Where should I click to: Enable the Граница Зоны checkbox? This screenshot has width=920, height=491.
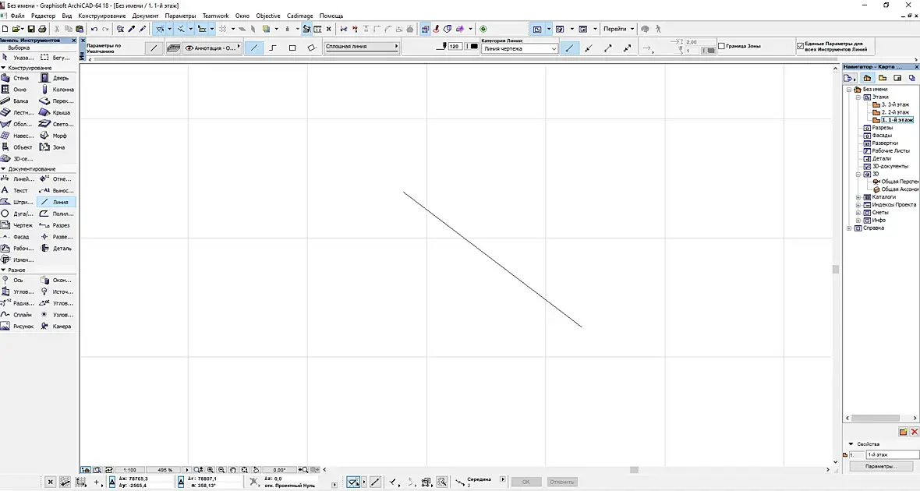tap(722, 46)
